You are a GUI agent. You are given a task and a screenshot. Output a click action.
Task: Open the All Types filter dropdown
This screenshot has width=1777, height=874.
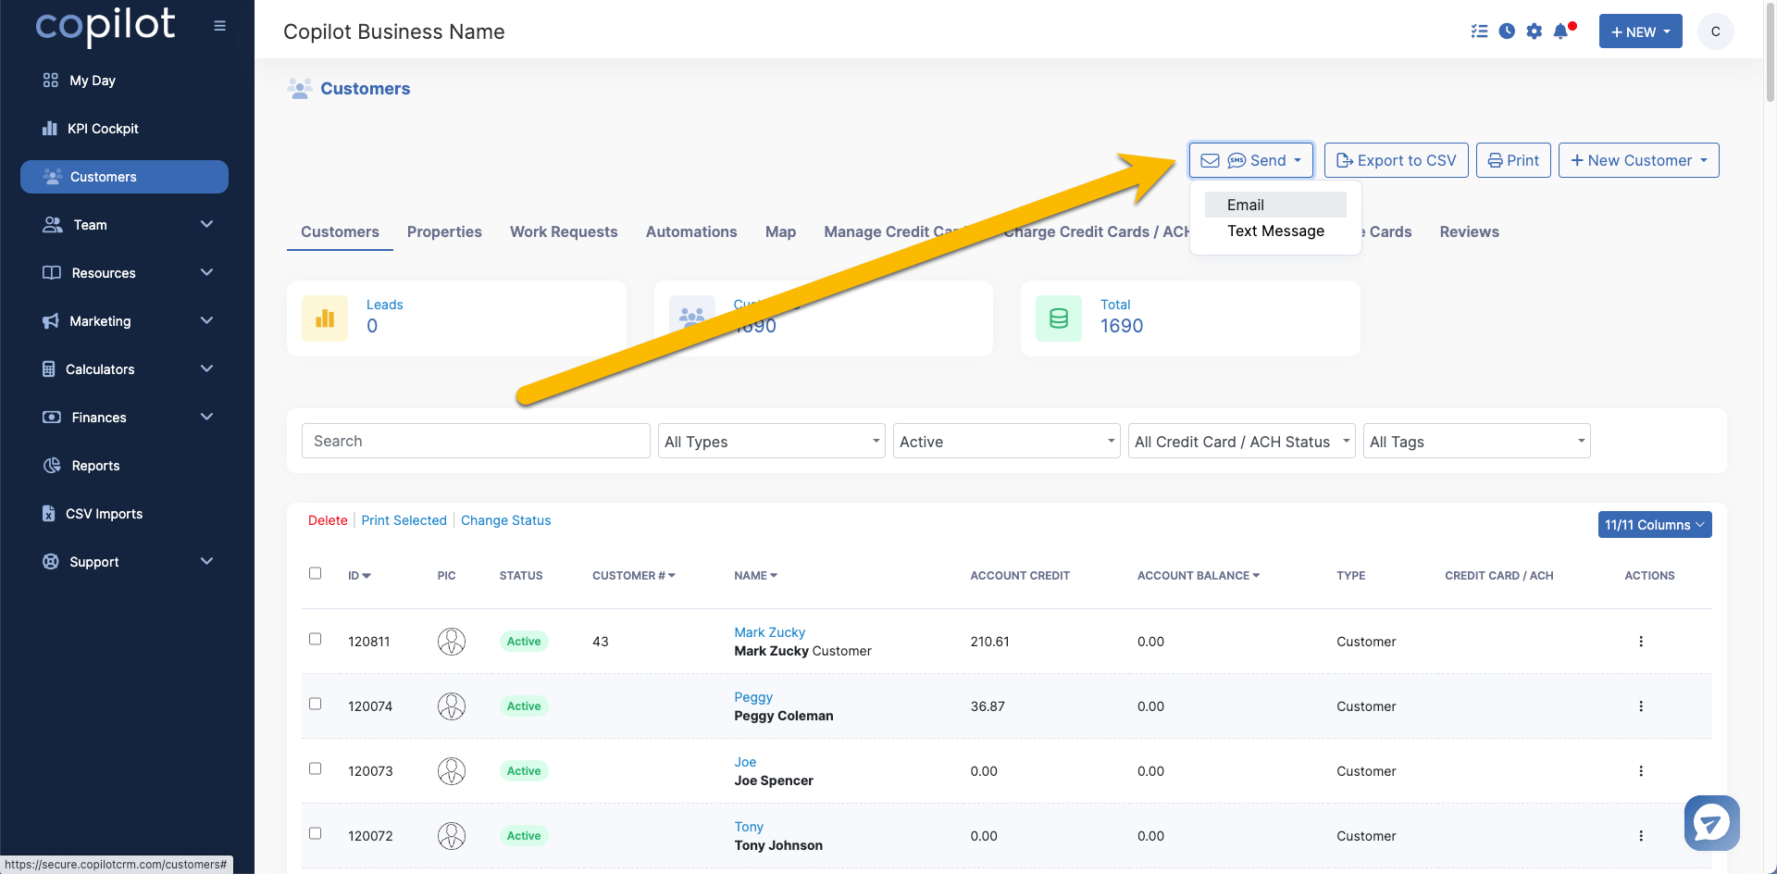(x=771, y=442)
